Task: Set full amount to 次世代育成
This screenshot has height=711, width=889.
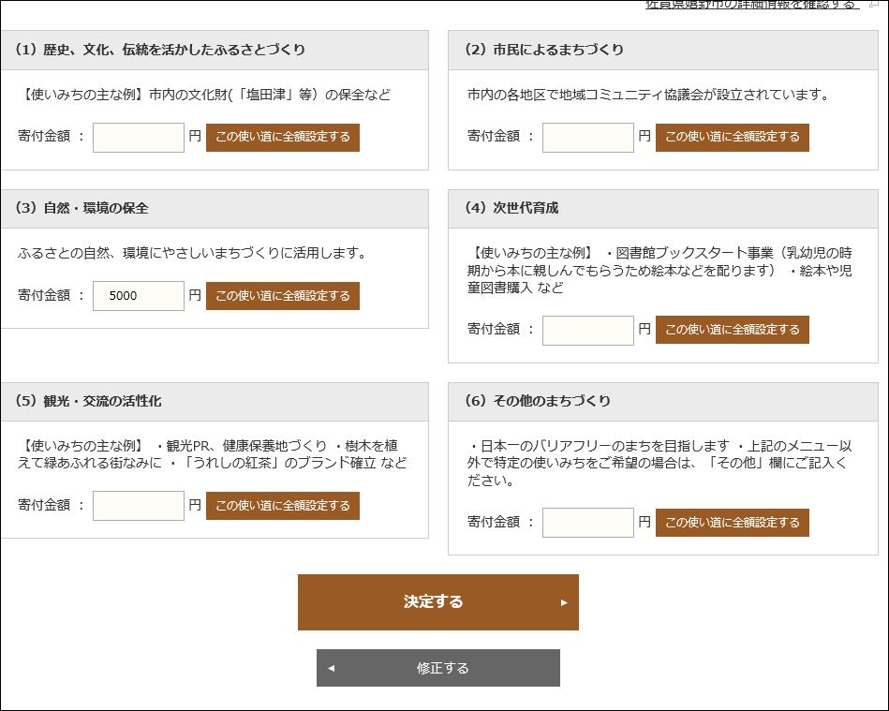Action: 732,330
